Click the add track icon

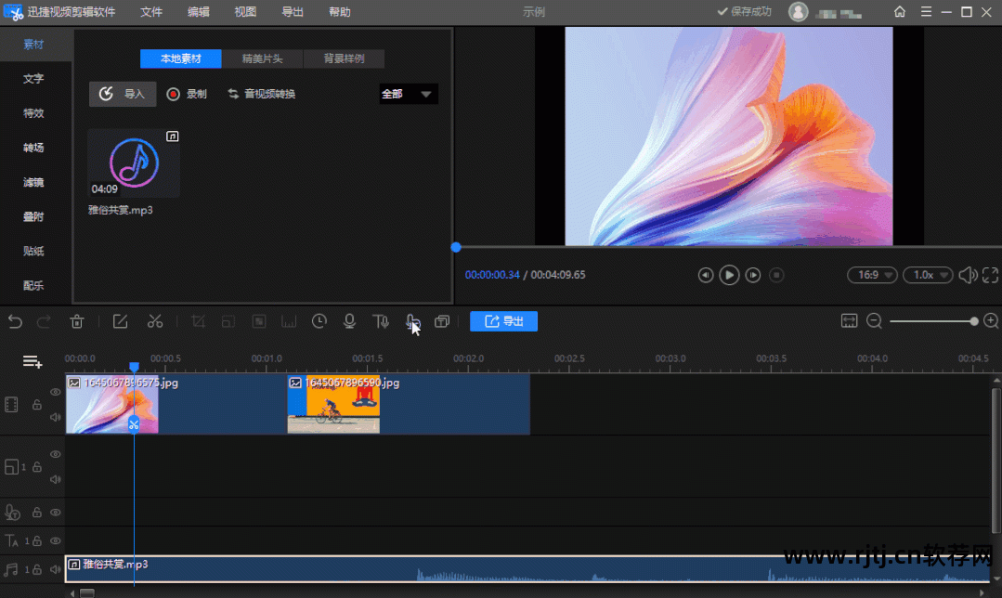[33, 361]
